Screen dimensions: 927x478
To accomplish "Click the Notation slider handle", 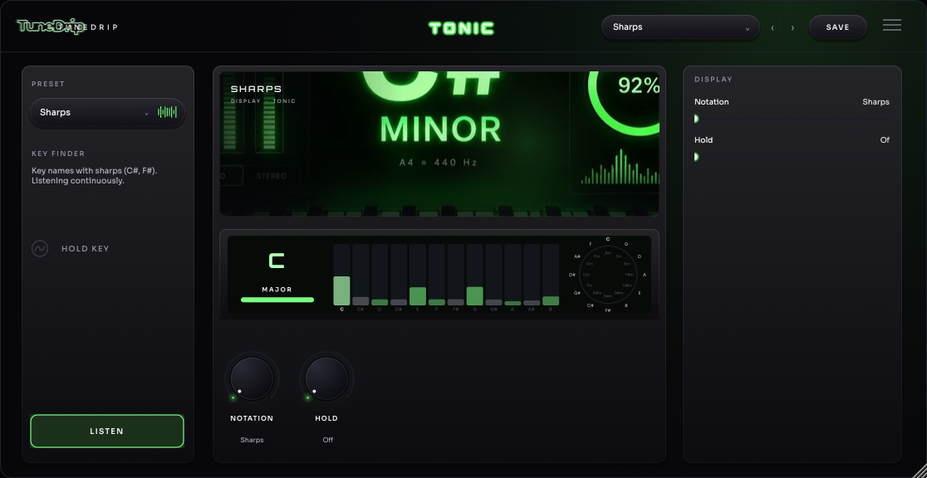I will (x=696, y=119).
